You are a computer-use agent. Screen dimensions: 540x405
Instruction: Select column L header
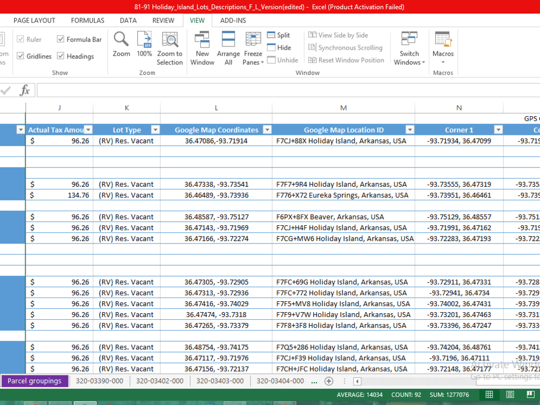tap(217, 108)
